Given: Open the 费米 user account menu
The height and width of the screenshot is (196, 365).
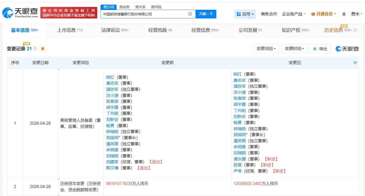Looking at the screenshot, I should point(357,14).
